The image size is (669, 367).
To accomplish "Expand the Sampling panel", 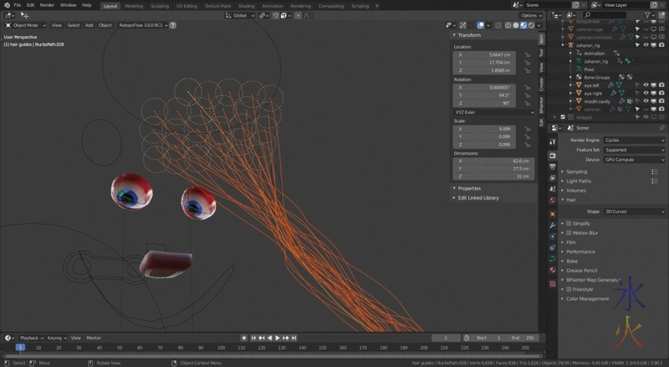I will (x=577, y=171).
